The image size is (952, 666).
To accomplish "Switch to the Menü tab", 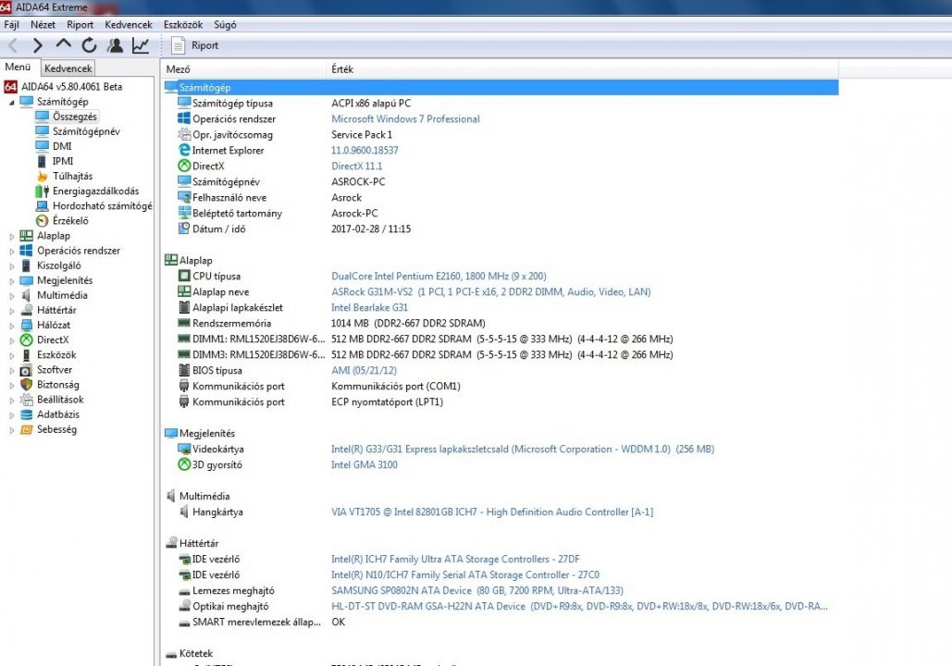I will pos(19,68).
